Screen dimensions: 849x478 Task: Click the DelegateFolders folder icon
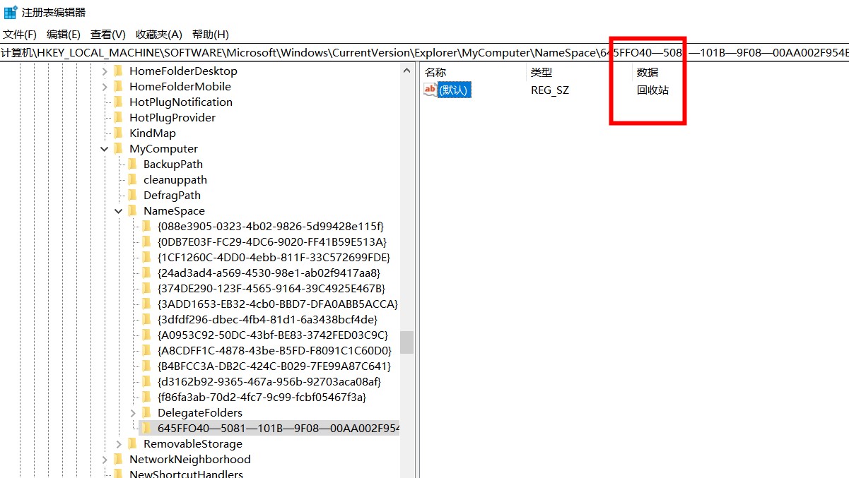(x=146, y=412)
